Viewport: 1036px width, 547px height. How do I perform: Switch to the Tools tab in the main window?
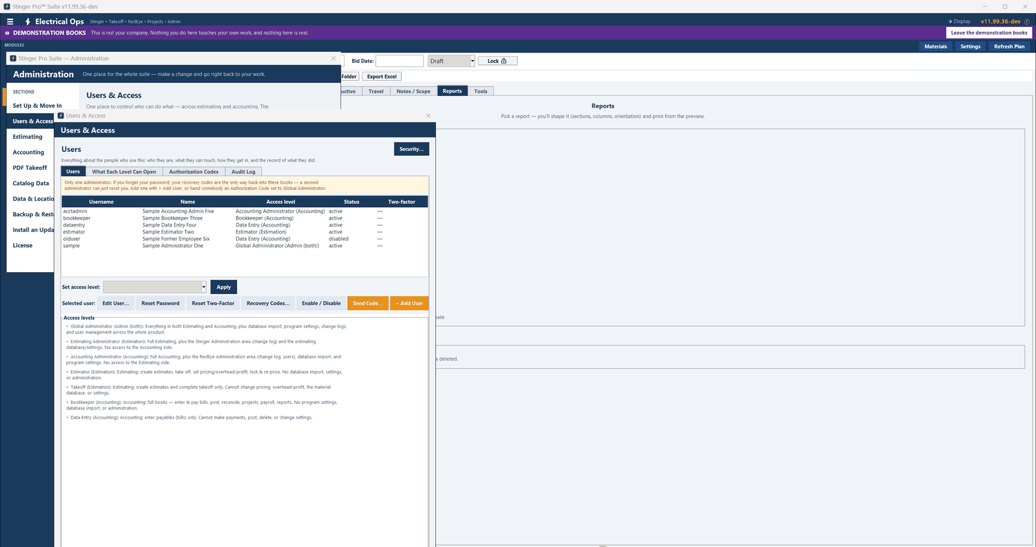(481, 91)
